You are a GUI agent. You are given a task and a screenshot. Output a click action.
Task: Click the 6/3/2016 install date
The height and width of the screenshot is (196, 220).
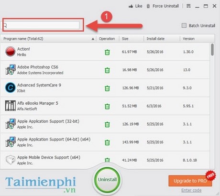coord(154,106)
